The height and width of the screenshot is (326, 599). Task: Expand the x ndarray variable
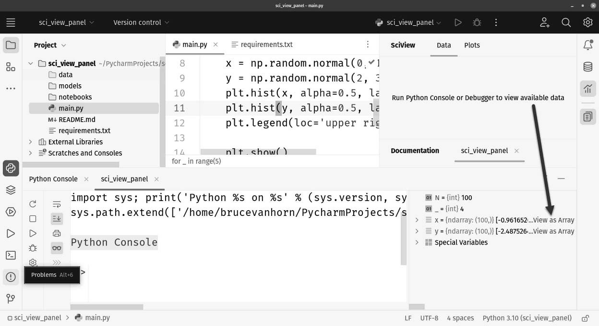tap(417, 220)
